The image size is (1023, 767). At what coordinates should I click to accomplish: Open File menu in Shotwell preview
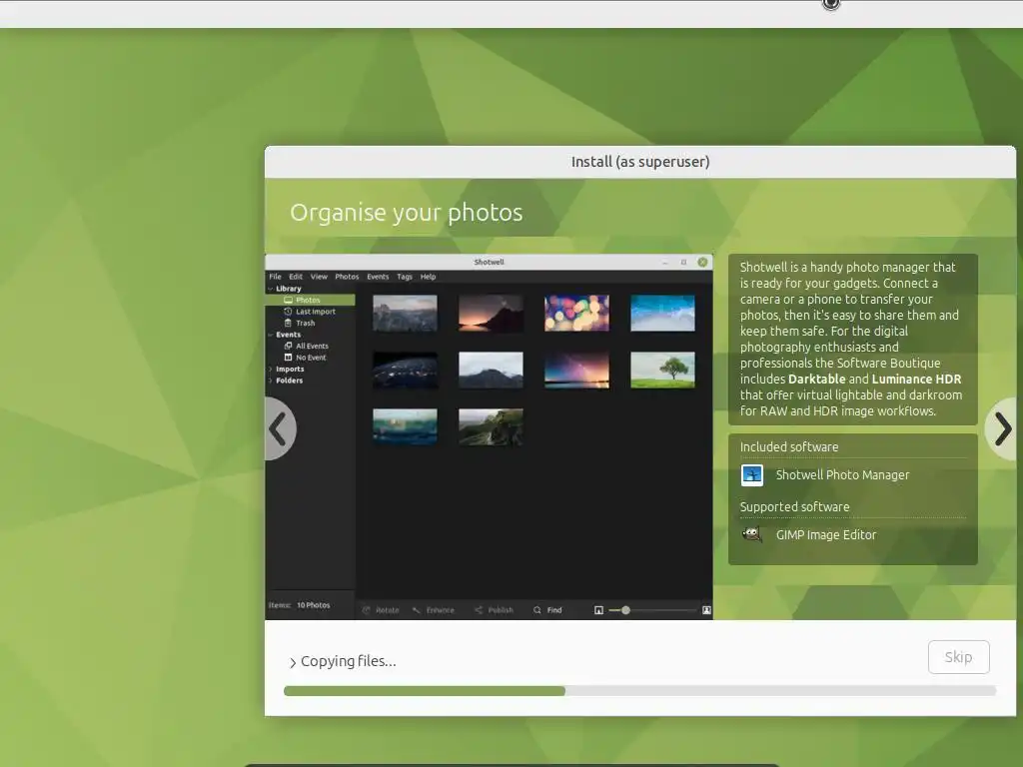point(276,277)
